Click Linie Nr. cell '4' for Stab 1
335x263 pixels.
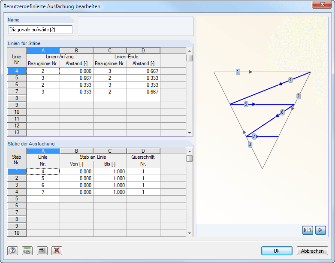click(x=43, y=171)
